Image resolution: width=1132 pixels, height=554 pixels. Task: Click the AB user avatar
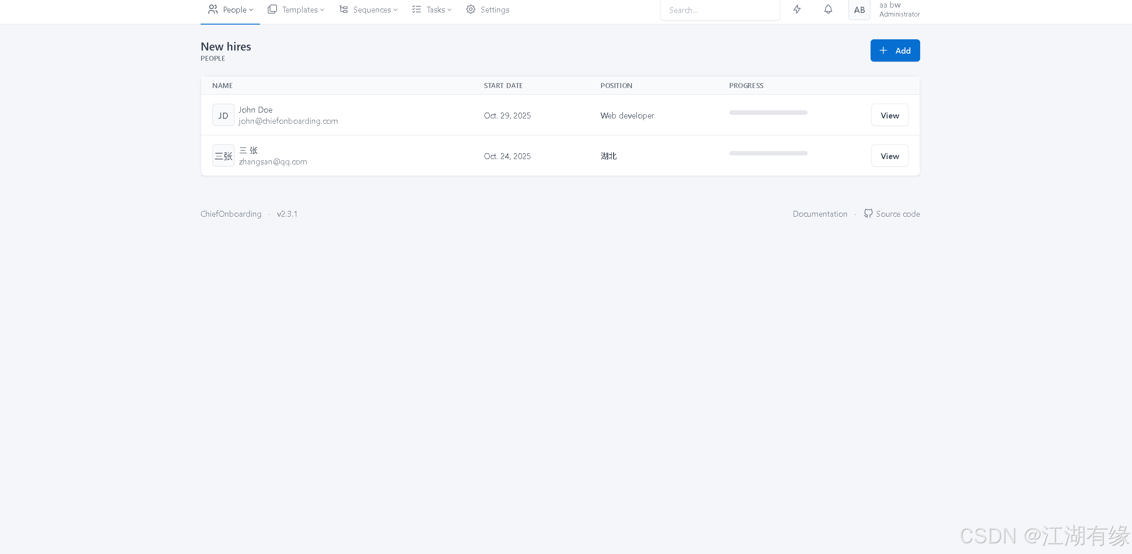[859, 10]
